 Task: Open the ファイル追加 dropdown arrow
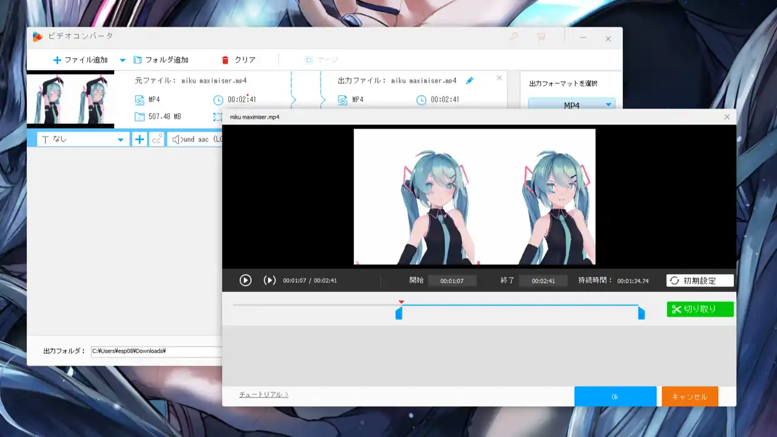(x=123, y=60)
